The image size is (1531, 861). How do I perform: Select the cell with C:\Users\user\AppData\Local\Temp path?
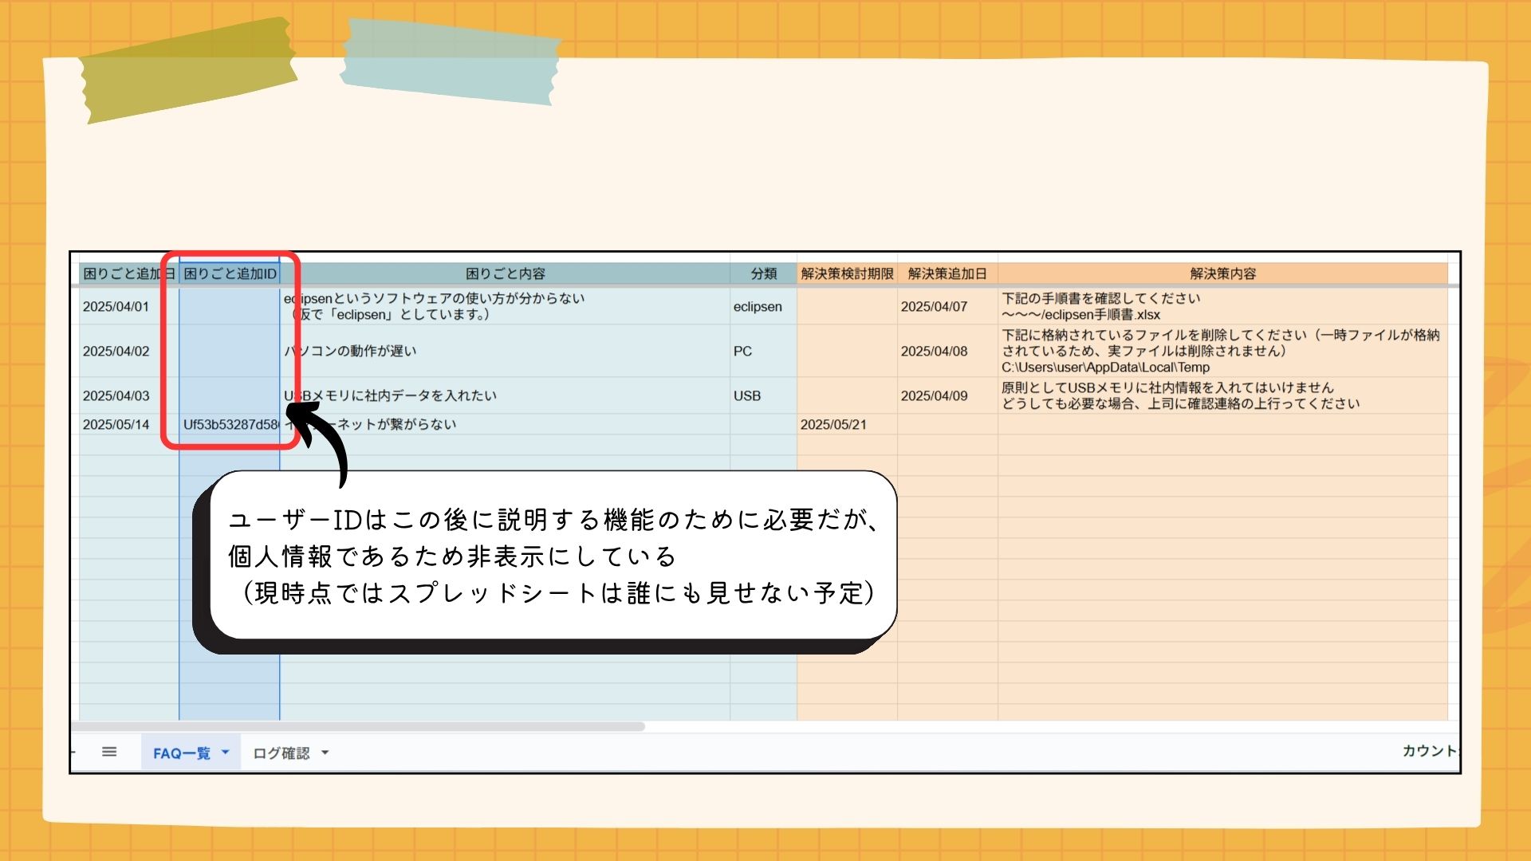(1222, 352)
